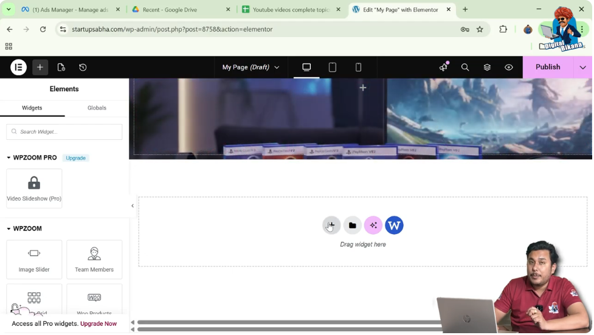The width and height of the screenshot is (594, 335).
Task: Bookmark this page with the star icon
Action: [480, 29]
